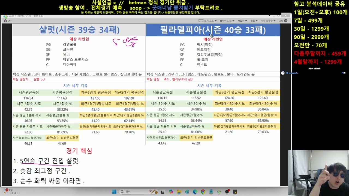The height and width of the screenshot is (196, 349).
Task: Open the 책갈피 bookmark dropdown
Action: point(242,21)
